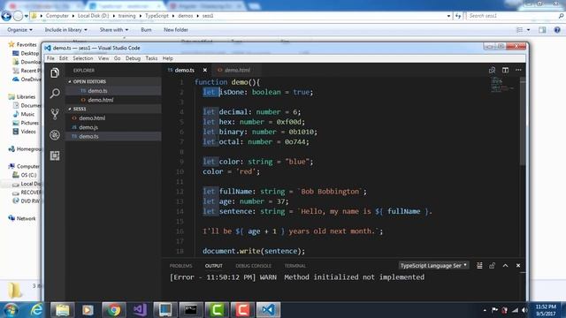Open the Search view in activity bar
566x318 pixels.
(x=55, y=94)
